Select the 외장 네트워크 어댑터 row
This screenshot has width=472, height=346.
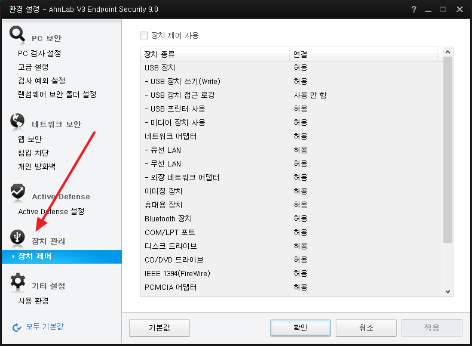click(x=292, y=177)
